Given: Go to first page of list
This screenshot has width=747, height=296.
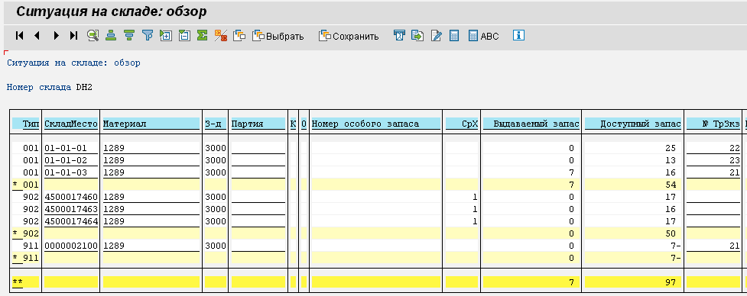Looking at the screenshot, I should (x=20, y=36).
